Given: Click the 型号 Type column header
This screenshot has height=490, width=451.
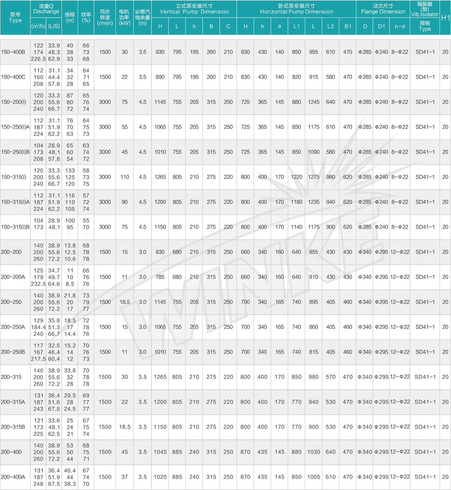Looking at the screenshot, I should pyautogui.click(x=15, y=17).
